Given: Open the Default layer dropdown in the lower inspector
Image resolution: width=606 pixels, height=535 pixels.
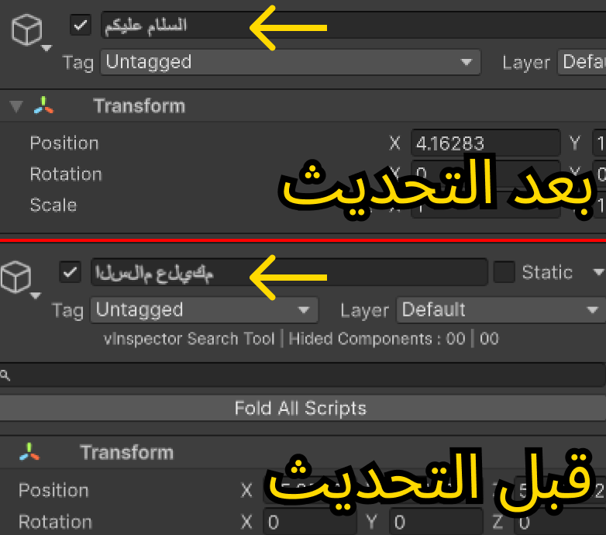Looking at the screenshot, I should pyautogui.click(x=501, y=310).
